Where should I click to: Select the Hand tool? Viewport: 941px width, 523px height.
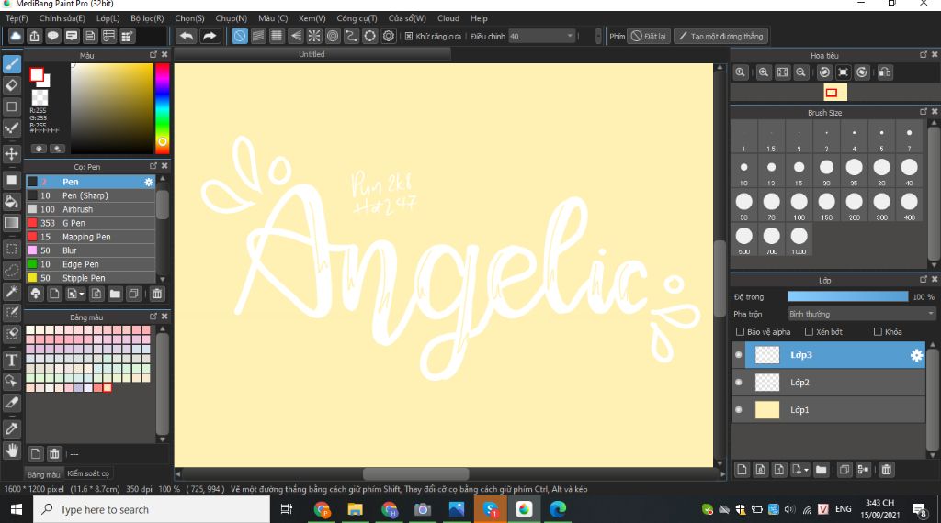pos(11,451)
